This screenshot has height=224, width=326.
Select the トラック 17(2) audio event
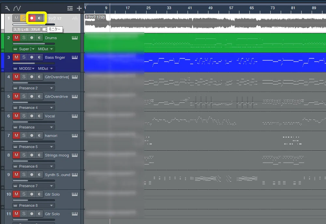point(205,23)
